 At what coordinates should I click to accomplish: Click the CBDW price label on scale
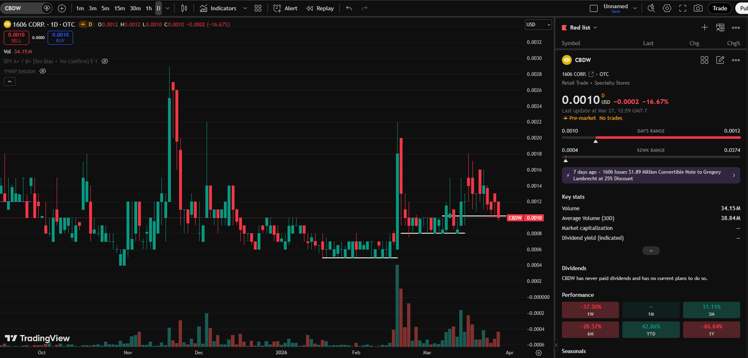[x=524, y=217]
